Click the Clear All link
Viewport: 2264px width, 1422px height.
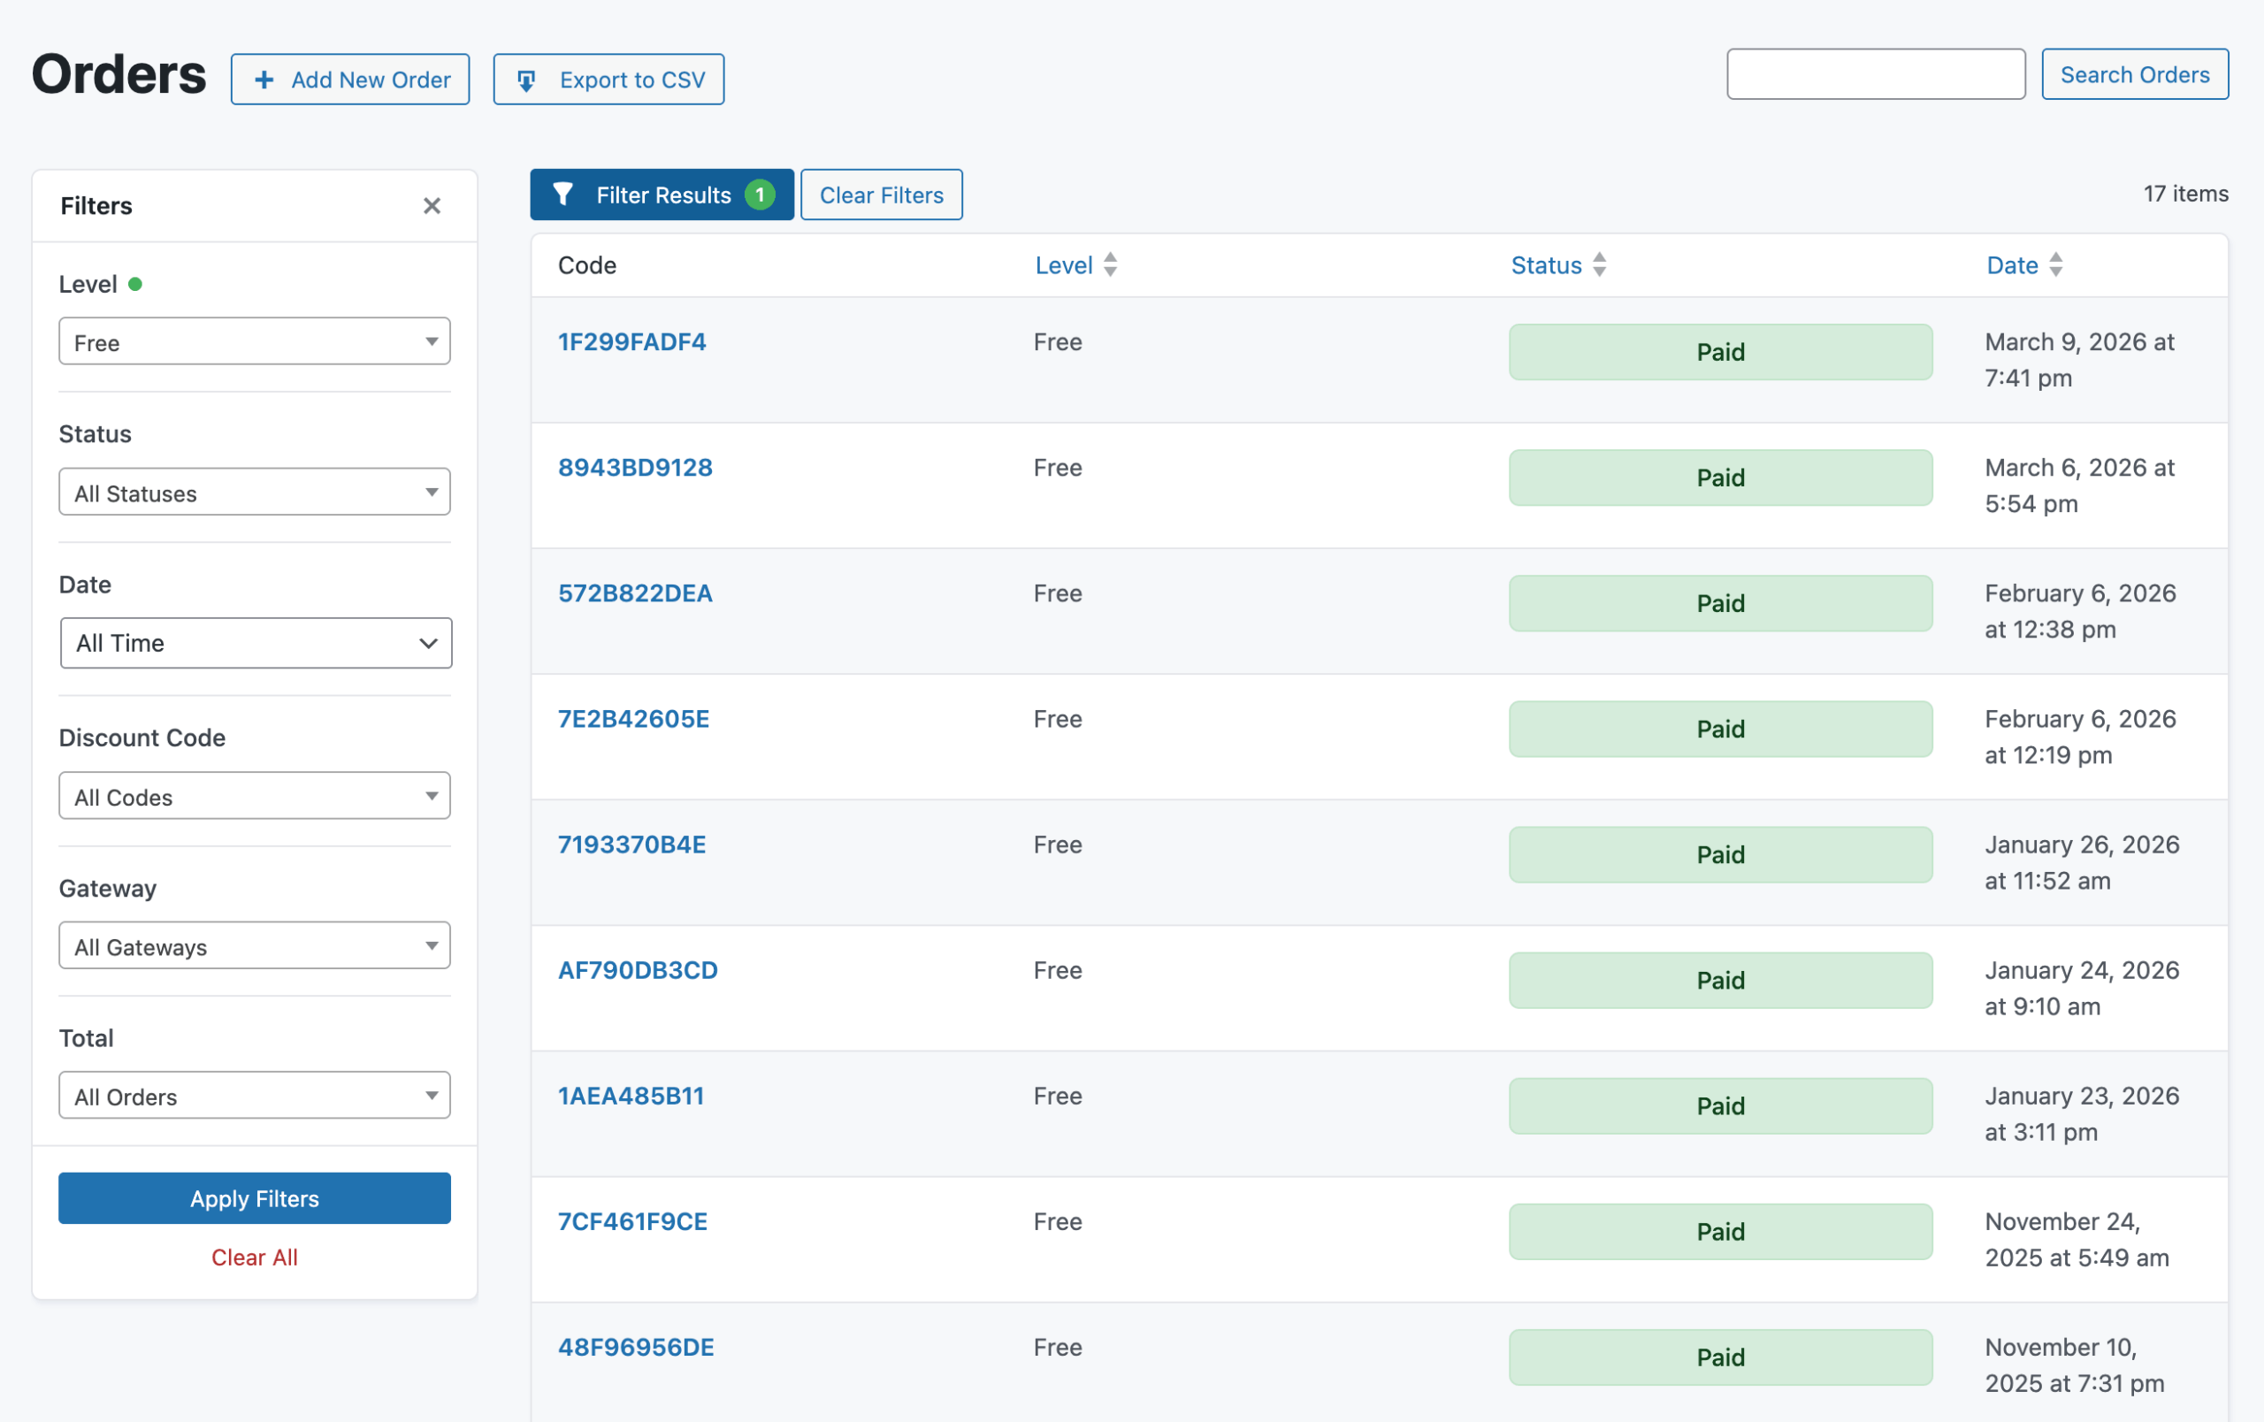click(254, 1257)
